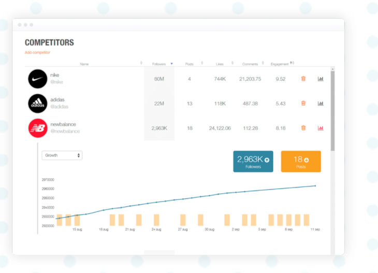This screenshot has width=378, height=273.
Task: Click the 22M followers cell
Action: (x=159, y=104)
